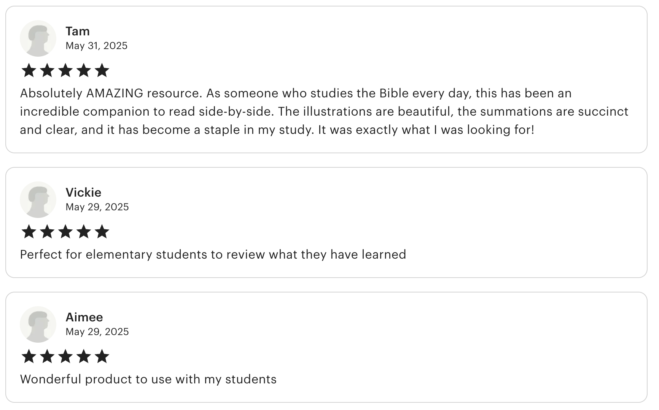Click the "Wonderful product" review text
The height and width of the screenshot is (410, 659).
148,379
